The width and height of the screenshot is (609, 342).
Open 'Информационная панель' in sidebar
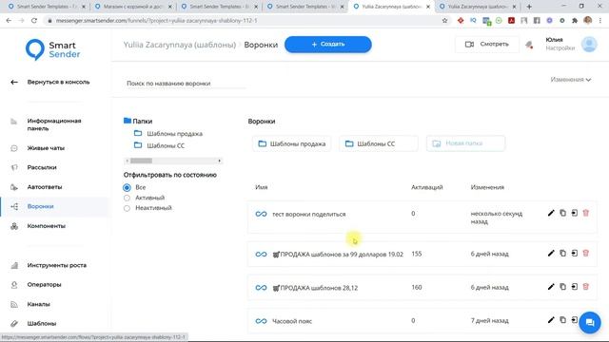pos(54,124)
